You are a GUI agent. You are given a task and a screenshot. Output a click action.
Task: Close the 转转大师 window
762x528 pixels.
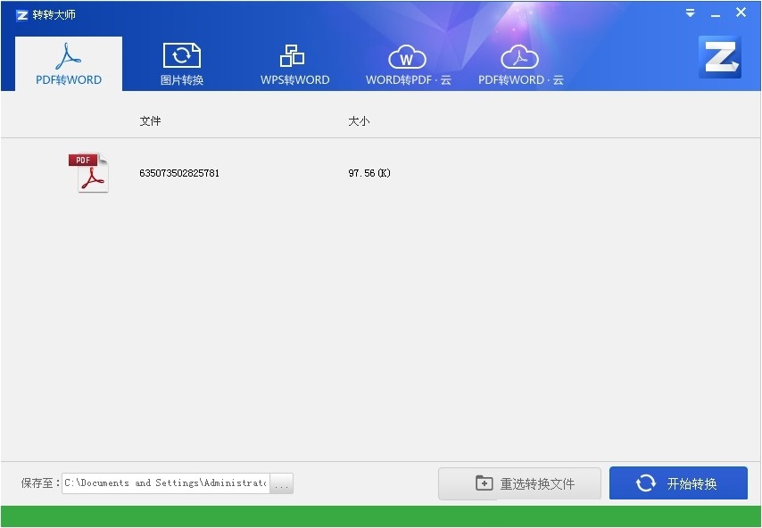(741, 12)
